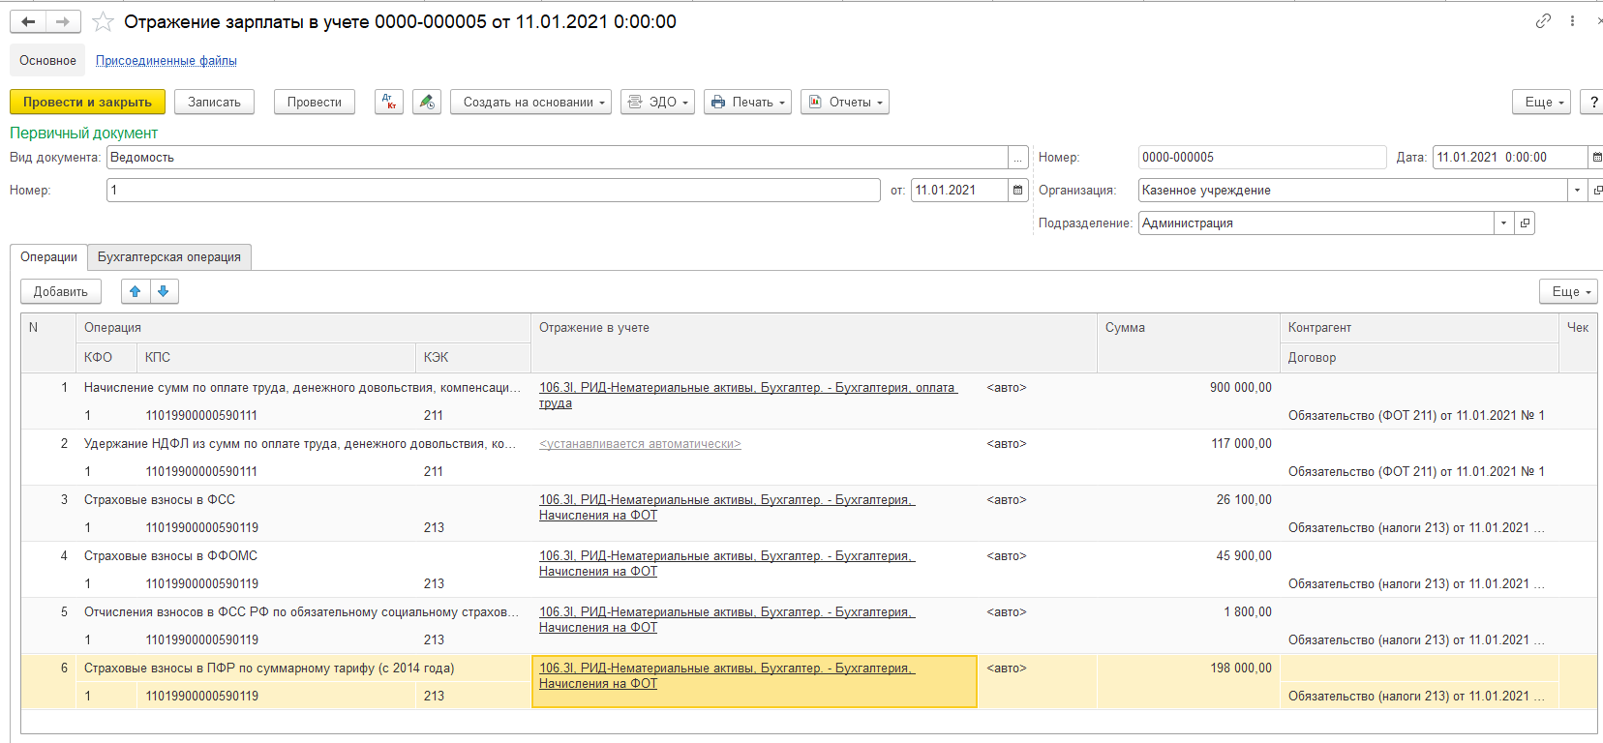1603x743 pixels.
Task: Open the three-dot options menu in title bar
Action: pyautogui.click(x=1572, y=20)
